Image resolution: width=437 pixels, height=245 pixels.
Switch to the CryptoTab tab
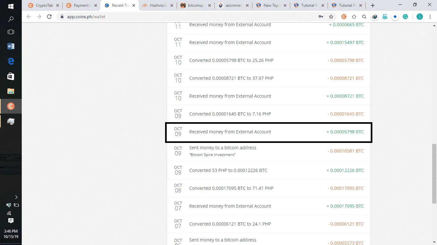43,5
